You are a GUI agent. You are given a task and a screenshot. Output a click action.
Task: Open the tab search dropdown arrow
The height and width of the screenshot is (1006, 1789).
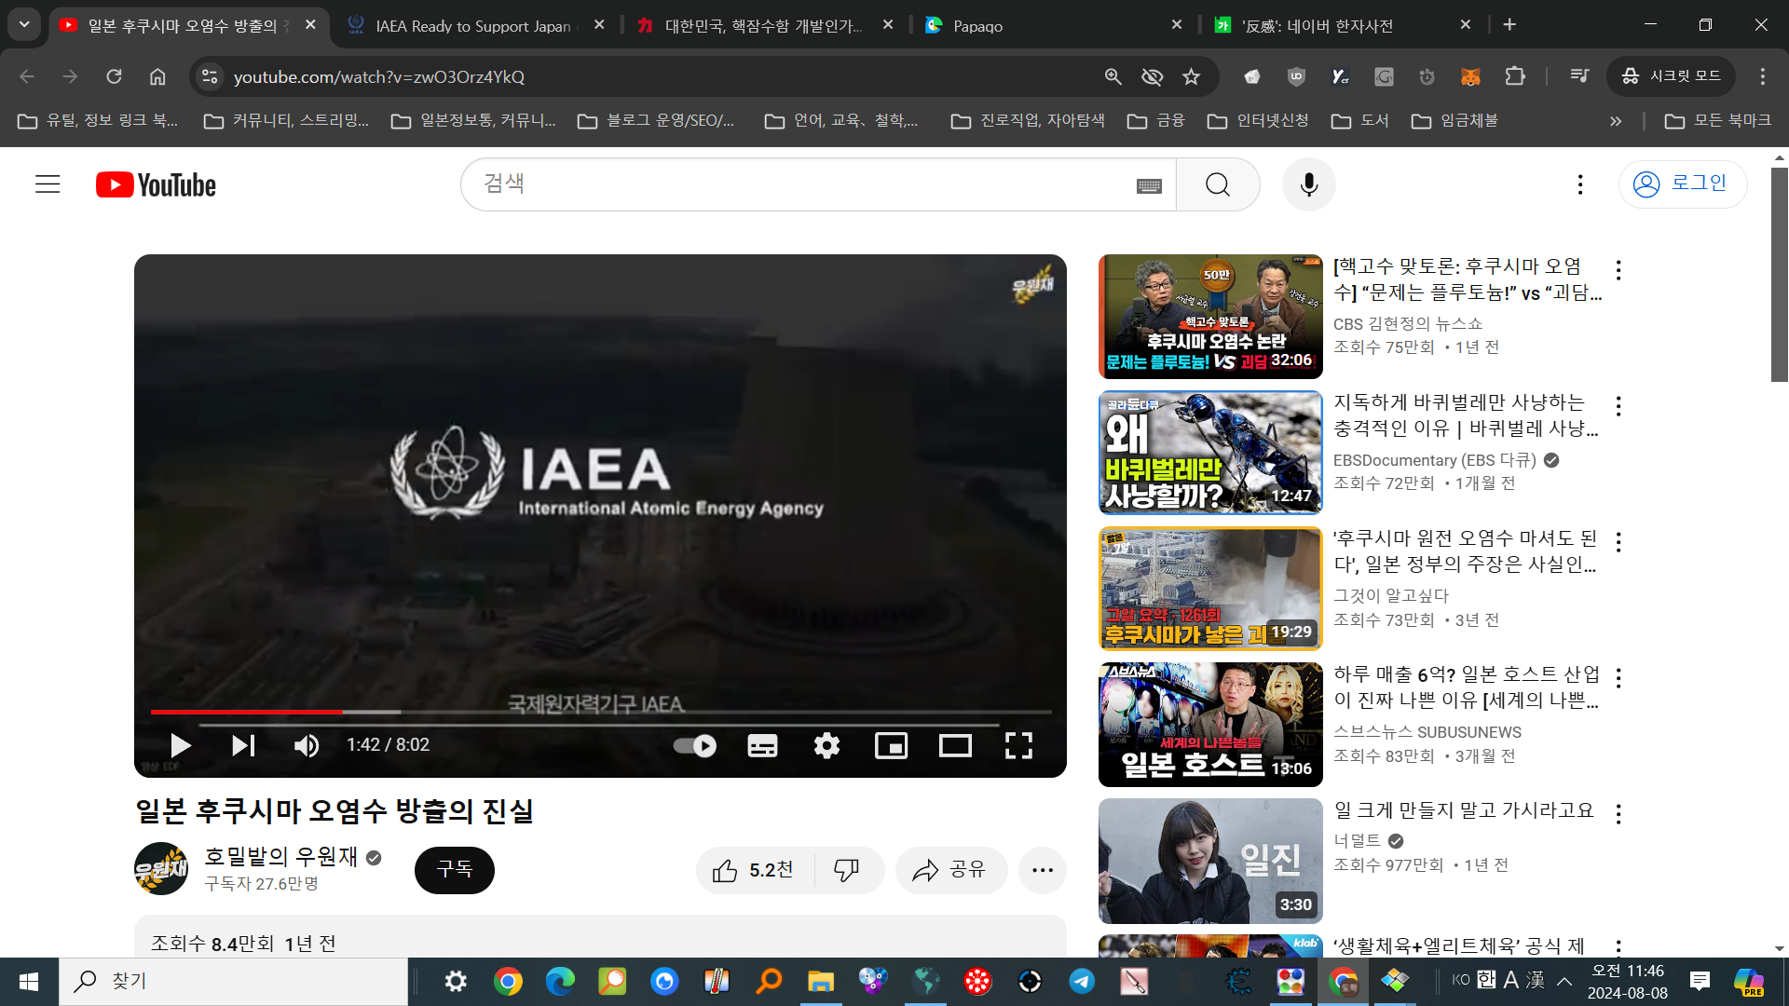point(24,25)
